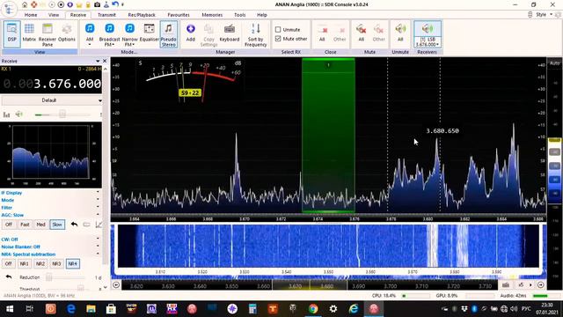Click the undo arrow in quick access toolbar
563x317 pixels.
[x=115, y=4]
